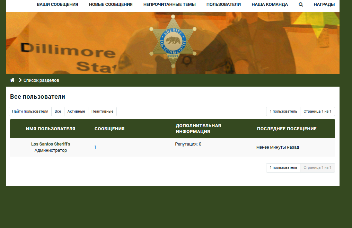Open the top Страница 1 из 1 page selector

tap(317, 111)
